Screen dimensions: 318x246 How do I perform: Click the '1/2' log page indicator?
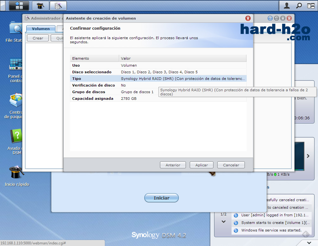click(x=224, y=214)
